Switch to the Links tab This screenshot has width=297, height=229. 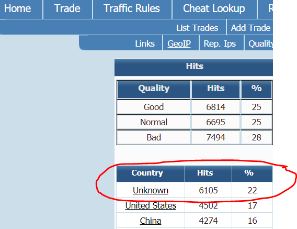point(145,43)
